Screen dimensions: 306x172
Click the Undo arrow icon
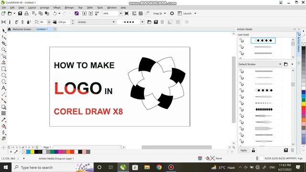coord(55,13)
